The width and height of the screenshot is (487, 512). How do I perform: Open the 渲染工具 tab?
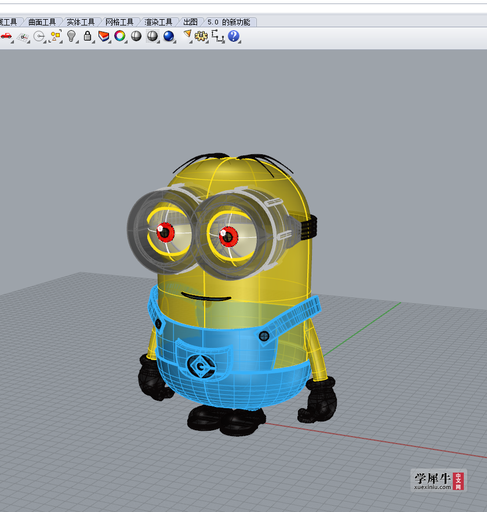(x=158, y=22)
